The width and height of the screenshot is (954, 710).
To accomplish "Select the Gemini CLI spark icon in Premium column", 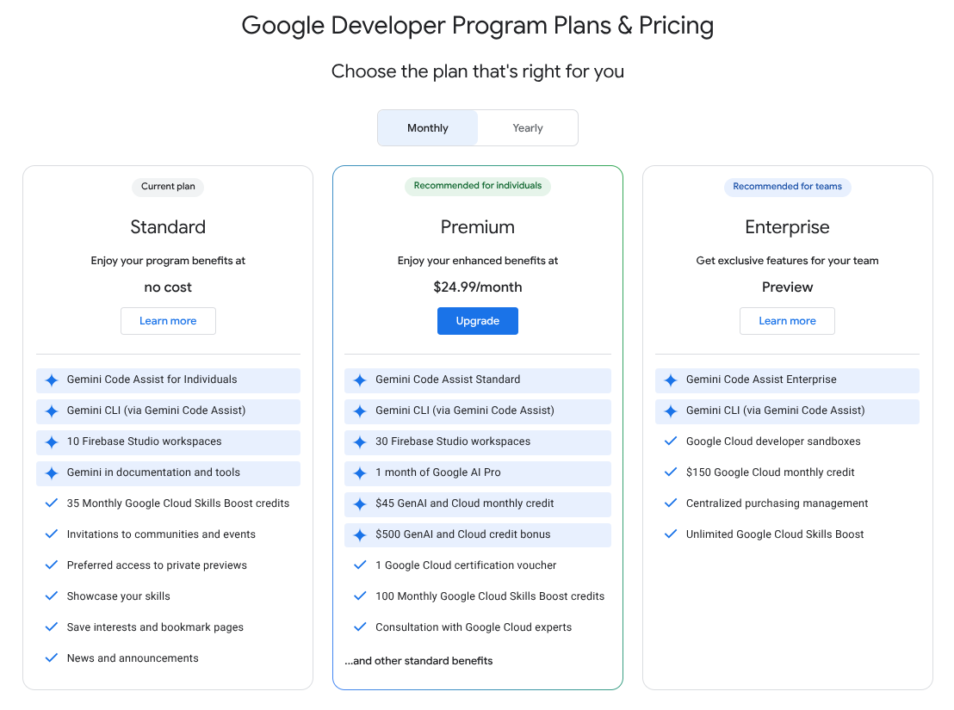I will click(360, 411).
